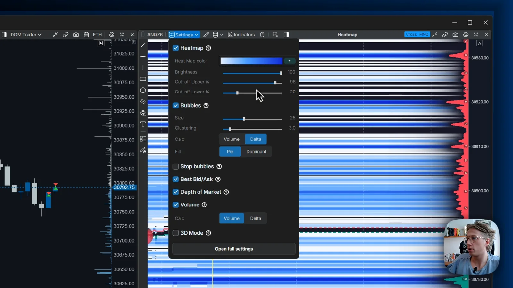Uncheck the Heatmap checkbox
Image resolution: width=513 pixels, height=288 pixels.
(x=176, y=48)
